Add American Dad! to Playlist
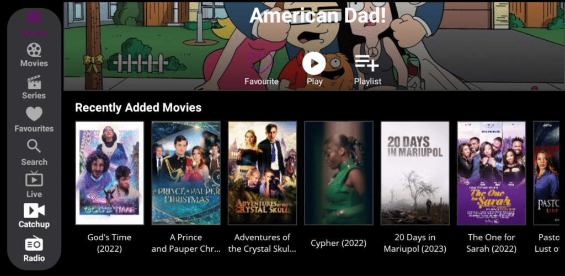 367,63
